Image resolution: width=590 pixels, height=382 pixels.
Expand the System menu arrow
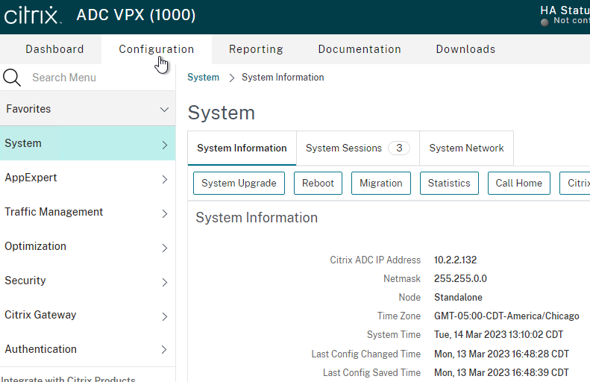coord(164,145)
